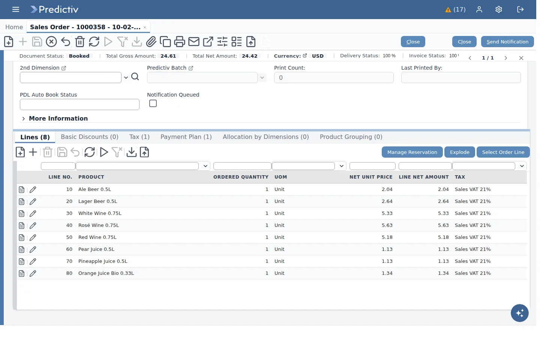
Task: Delete the sales order with trash icon
Action: point(80,42)
